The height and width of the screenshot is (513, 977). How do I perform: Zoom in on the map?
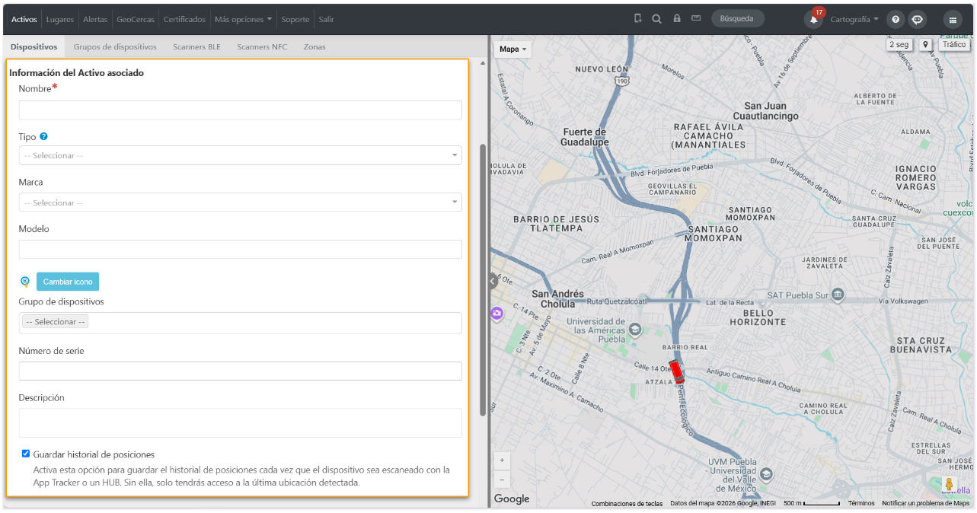click(x=502, y=460)
